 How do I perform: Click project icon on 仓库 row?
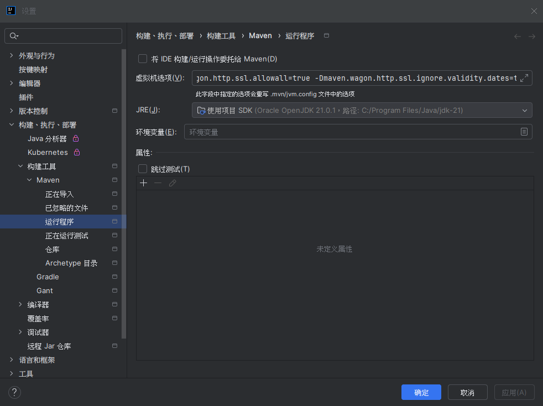pyautogui.click(x=114, y=249)
